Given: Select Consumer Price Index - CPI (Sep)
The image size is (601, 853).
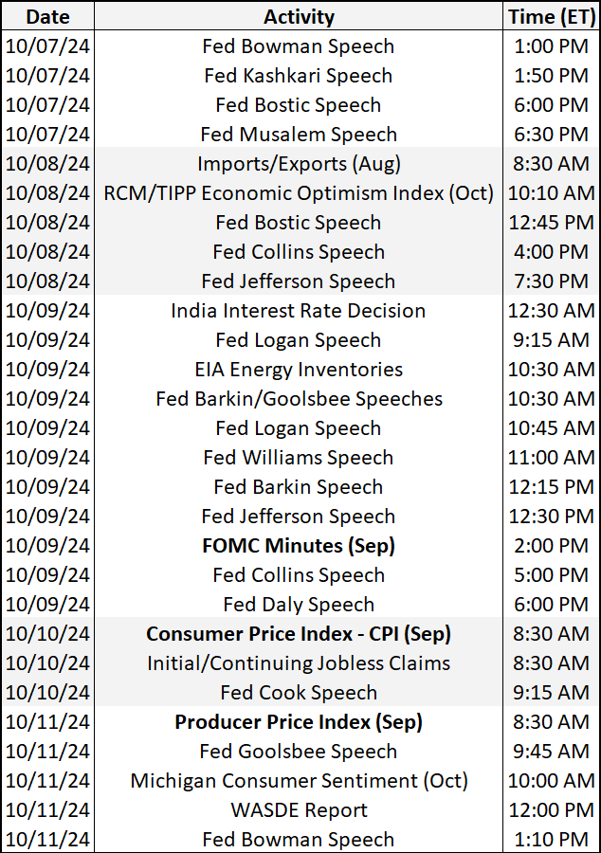Looking at the screenshot, I should [299, 634].
